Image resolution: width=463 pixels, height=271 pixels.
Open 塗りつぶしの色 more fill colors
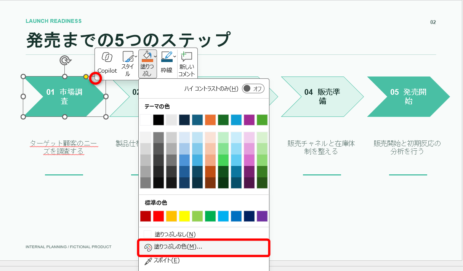[204, 247]
